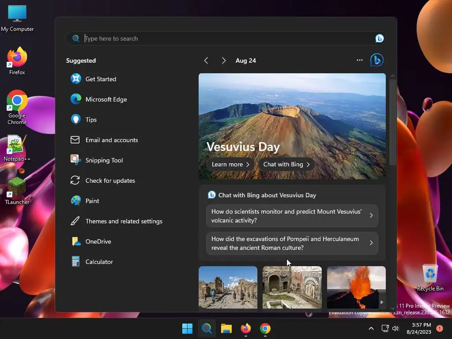The width and height of the screenshot is (452, 339).
Task: Open Windows Start button on taskbar
Action: [x=187, y=328]
